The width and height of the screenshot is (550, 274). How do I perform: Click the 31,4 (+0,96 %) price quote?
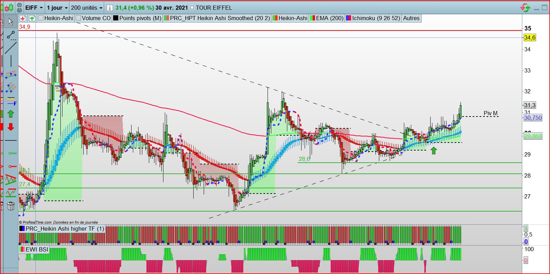[x=135, y=8]
